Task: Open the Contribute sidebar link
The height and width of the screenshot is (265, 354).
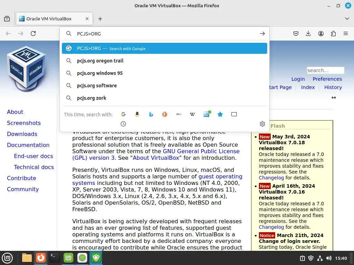Action: pos(21,178)
